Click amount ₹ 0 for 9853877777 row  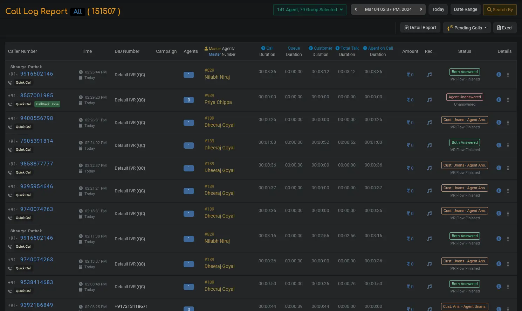(x=410, y=168)
